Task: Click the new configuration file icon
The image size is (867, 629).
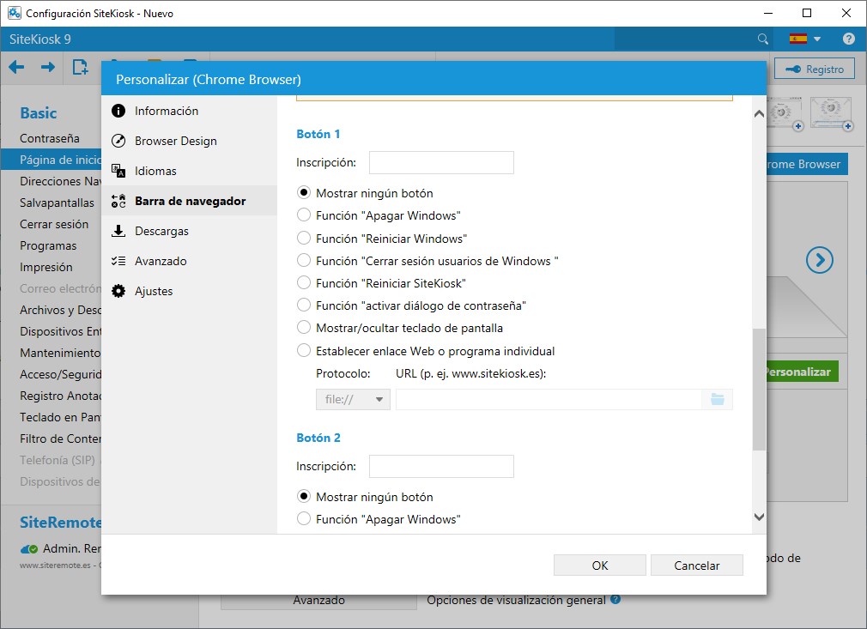Action: click(80, 68)
